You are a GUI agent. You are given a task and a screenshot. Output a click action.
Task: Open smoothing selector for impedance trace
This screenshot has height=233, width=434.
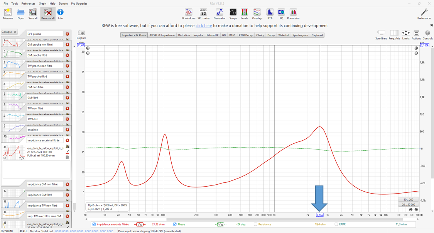140,224
